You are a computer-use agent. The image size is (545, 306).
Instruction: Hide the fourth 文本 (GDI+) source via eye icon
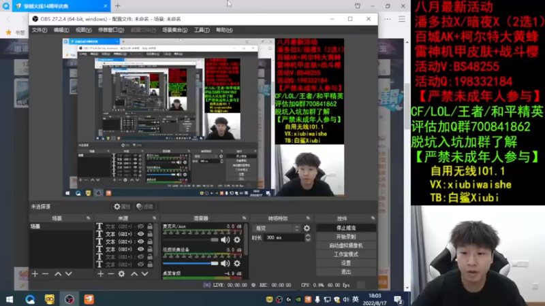(x=140, y=249)
